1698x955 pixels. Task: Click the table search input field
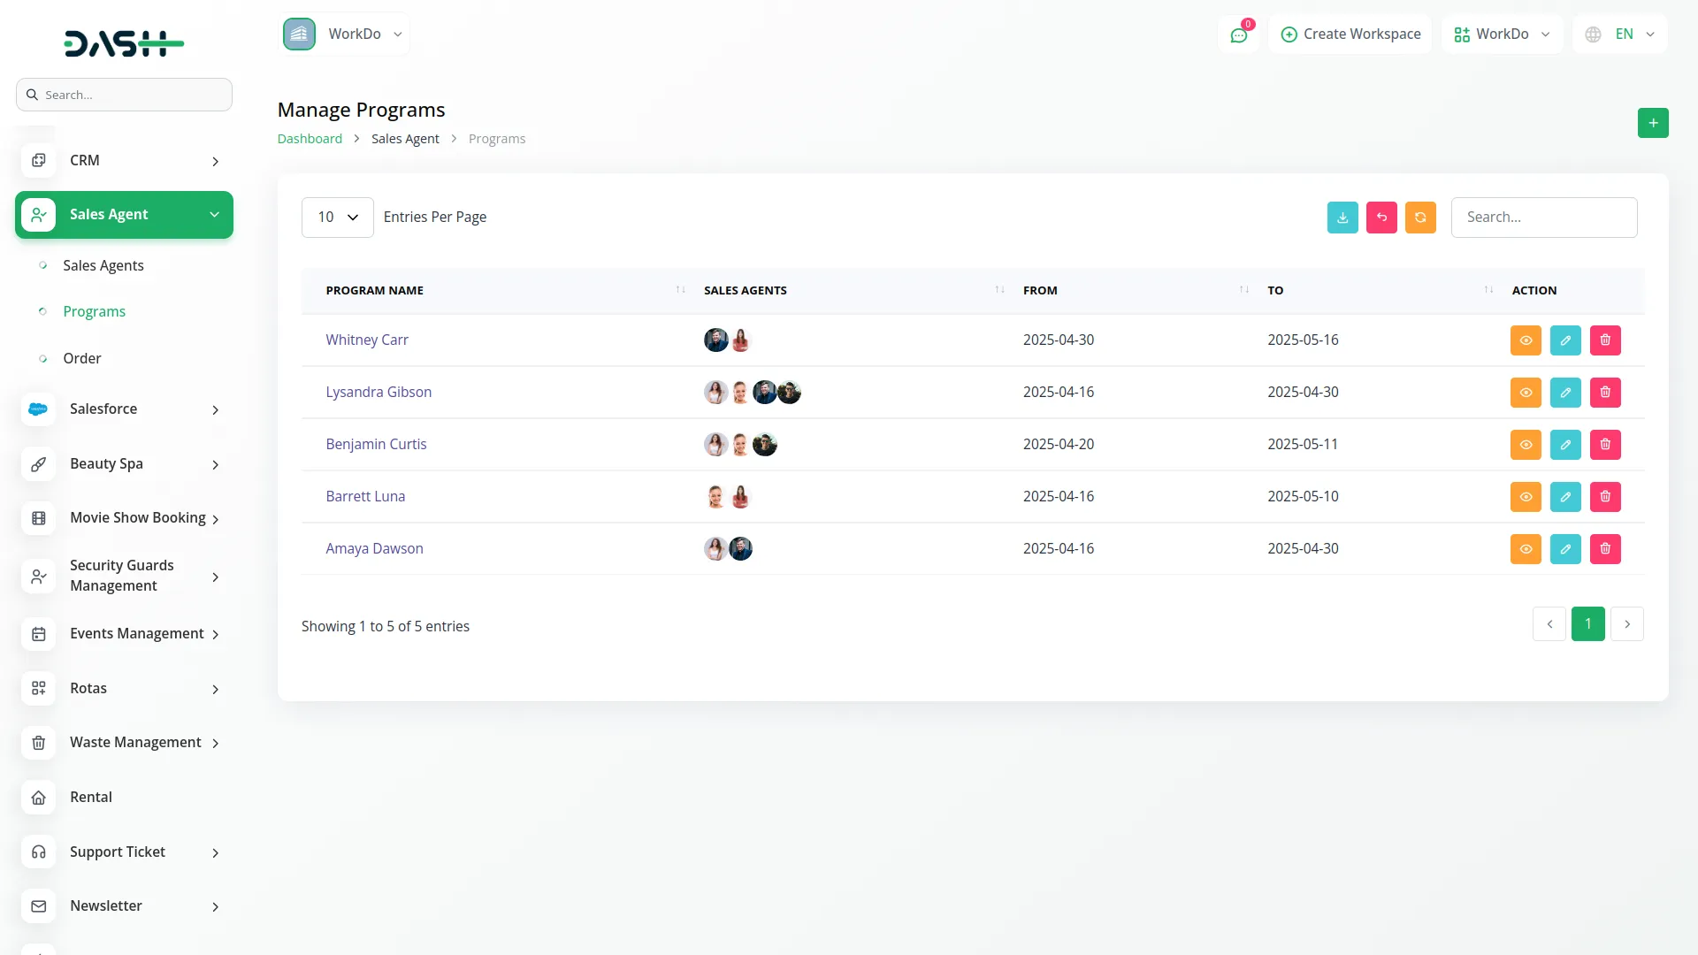point(1543,218)
